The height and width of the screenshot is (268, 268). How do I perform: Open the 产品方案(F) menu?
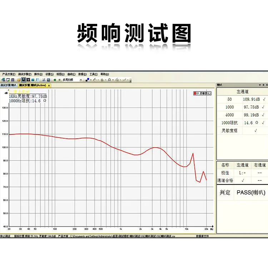[x=9, y=74]
